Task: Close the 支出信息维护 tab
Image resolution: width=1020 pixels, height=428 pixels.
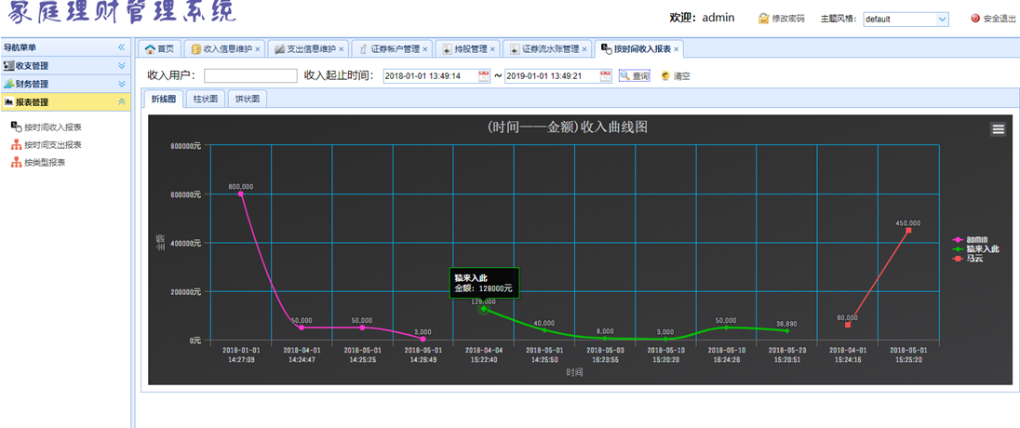Action: point(342,49)
